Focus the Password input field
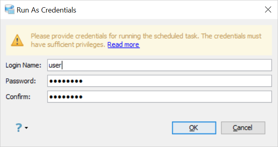This screenshot has width=278, height=147. (159, 81)
